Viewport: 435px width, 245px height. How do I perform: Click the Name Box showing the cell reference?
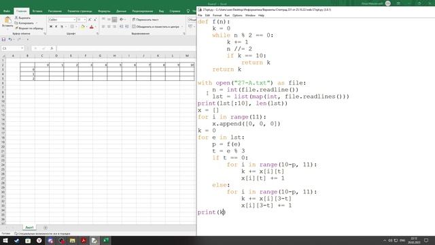[x=13, y=48]
